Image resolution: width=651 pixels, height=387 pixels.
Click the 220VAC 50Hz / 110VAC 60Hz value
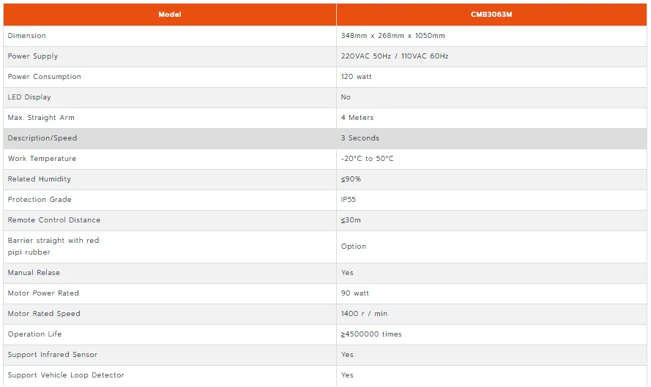click(395, 56)
